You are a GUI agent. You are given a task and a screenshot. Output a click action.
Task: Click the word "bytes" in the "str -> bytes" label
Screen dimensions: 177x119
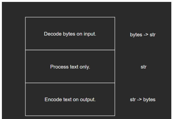[x=149, y=99]
